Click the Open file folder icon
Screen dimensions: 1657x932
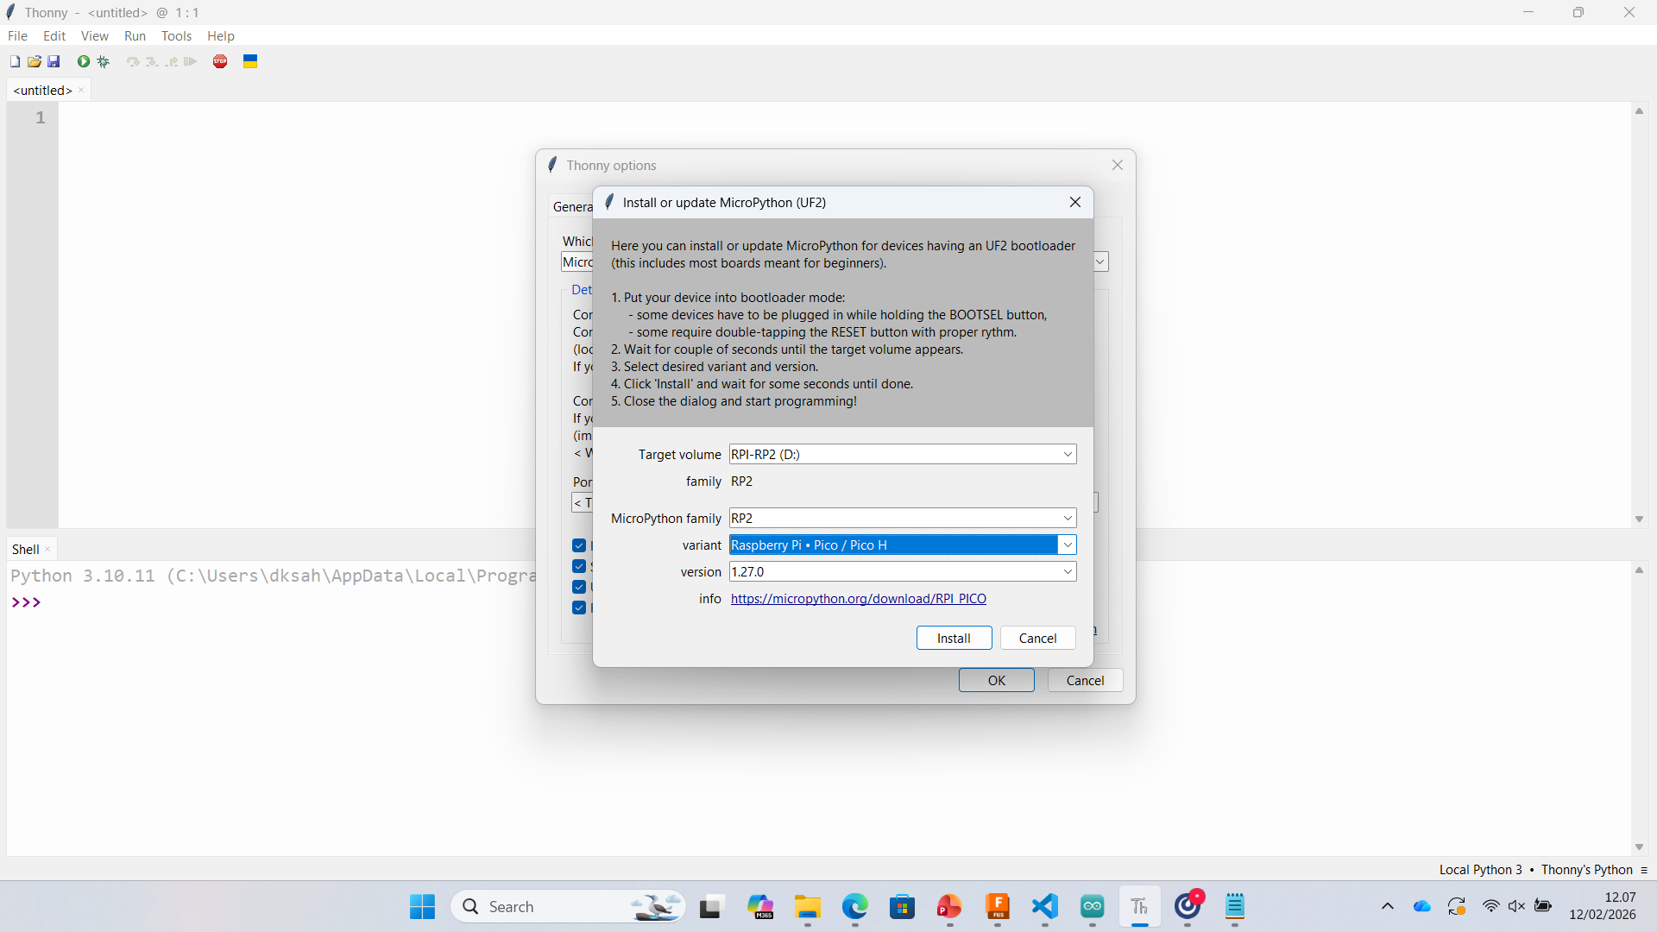click(35, 61)
